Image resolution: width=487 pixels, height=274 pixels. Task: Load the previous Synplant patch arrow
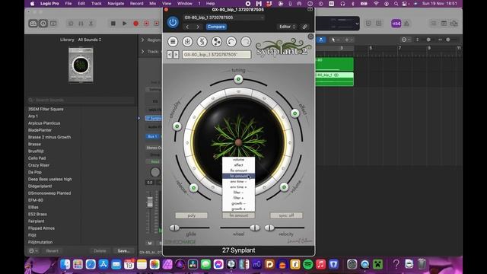pyautogui.click(x=170, y=54)
